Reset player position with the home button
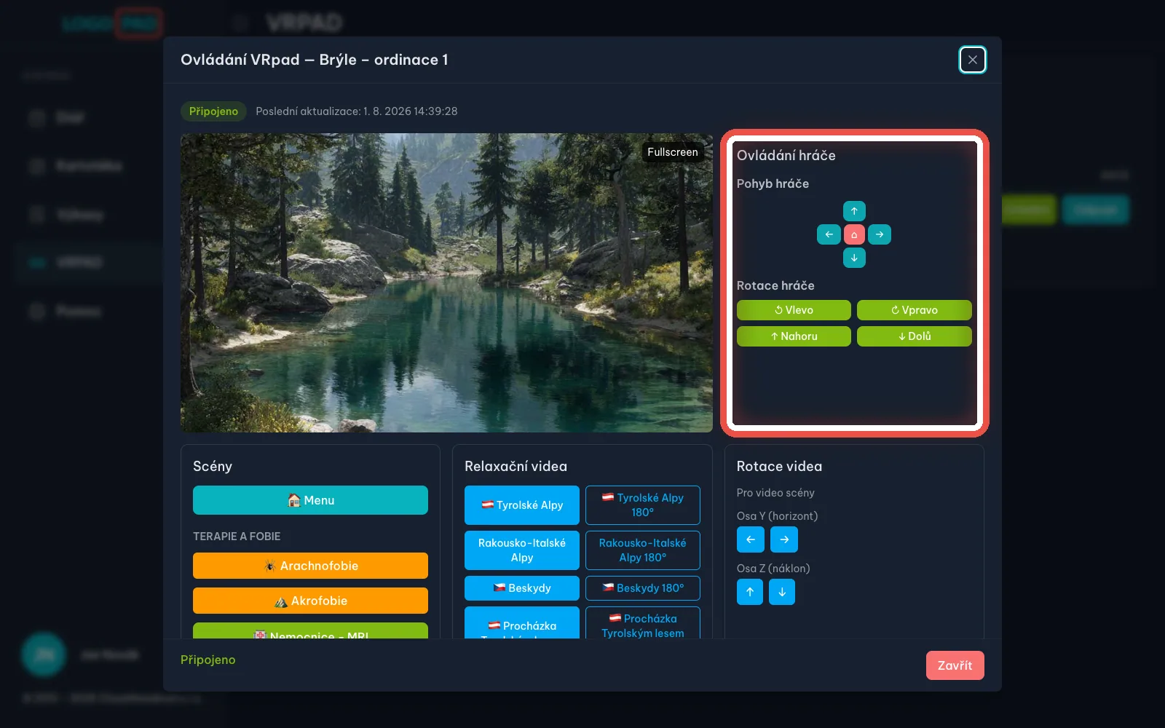This screenshot has width=1165, height=728. [x=854, y=234]
